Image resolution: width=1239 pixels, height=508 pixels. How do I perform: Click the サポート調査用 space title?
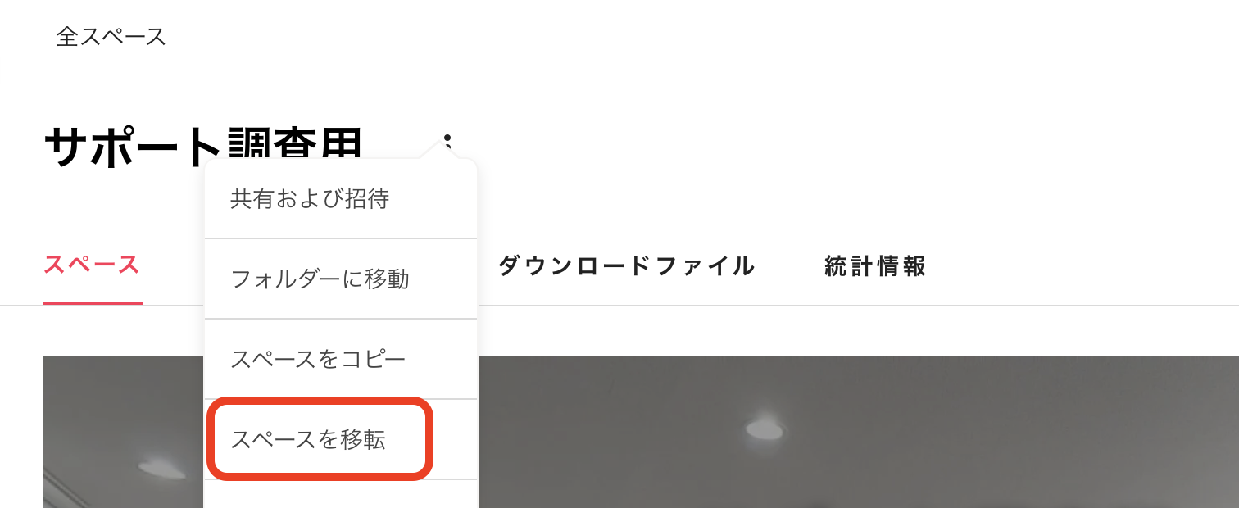(x=203, y=147)
